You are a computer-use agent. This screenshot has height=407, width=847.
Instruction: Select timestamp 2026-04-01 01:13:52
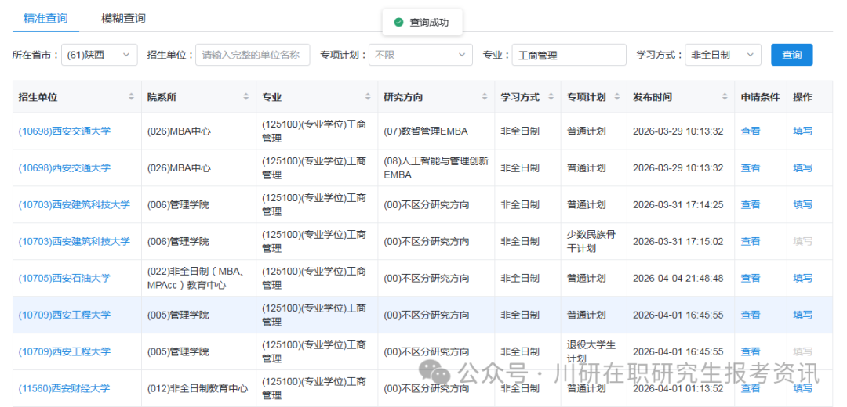click(x=678, y=388)
